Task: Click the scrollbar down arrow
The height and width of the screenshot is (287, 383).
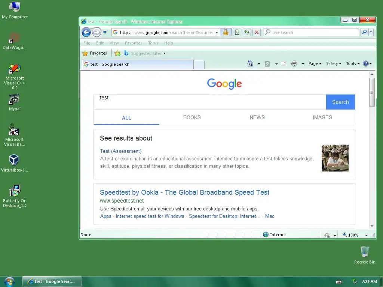Action: tap(372, 226)
